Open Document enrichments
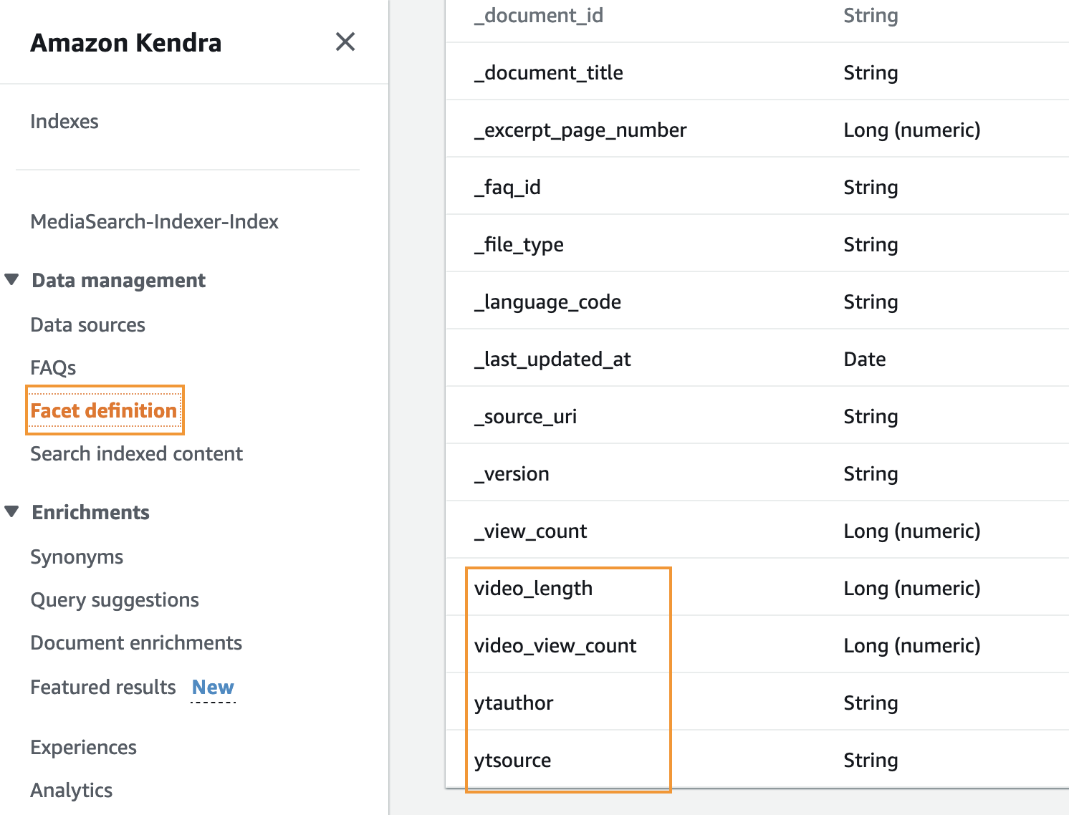 tap(136, 643)
